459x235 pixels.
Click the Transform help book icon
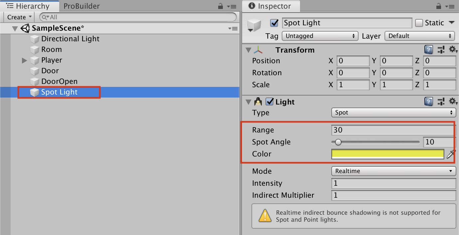tap(429, 50)
